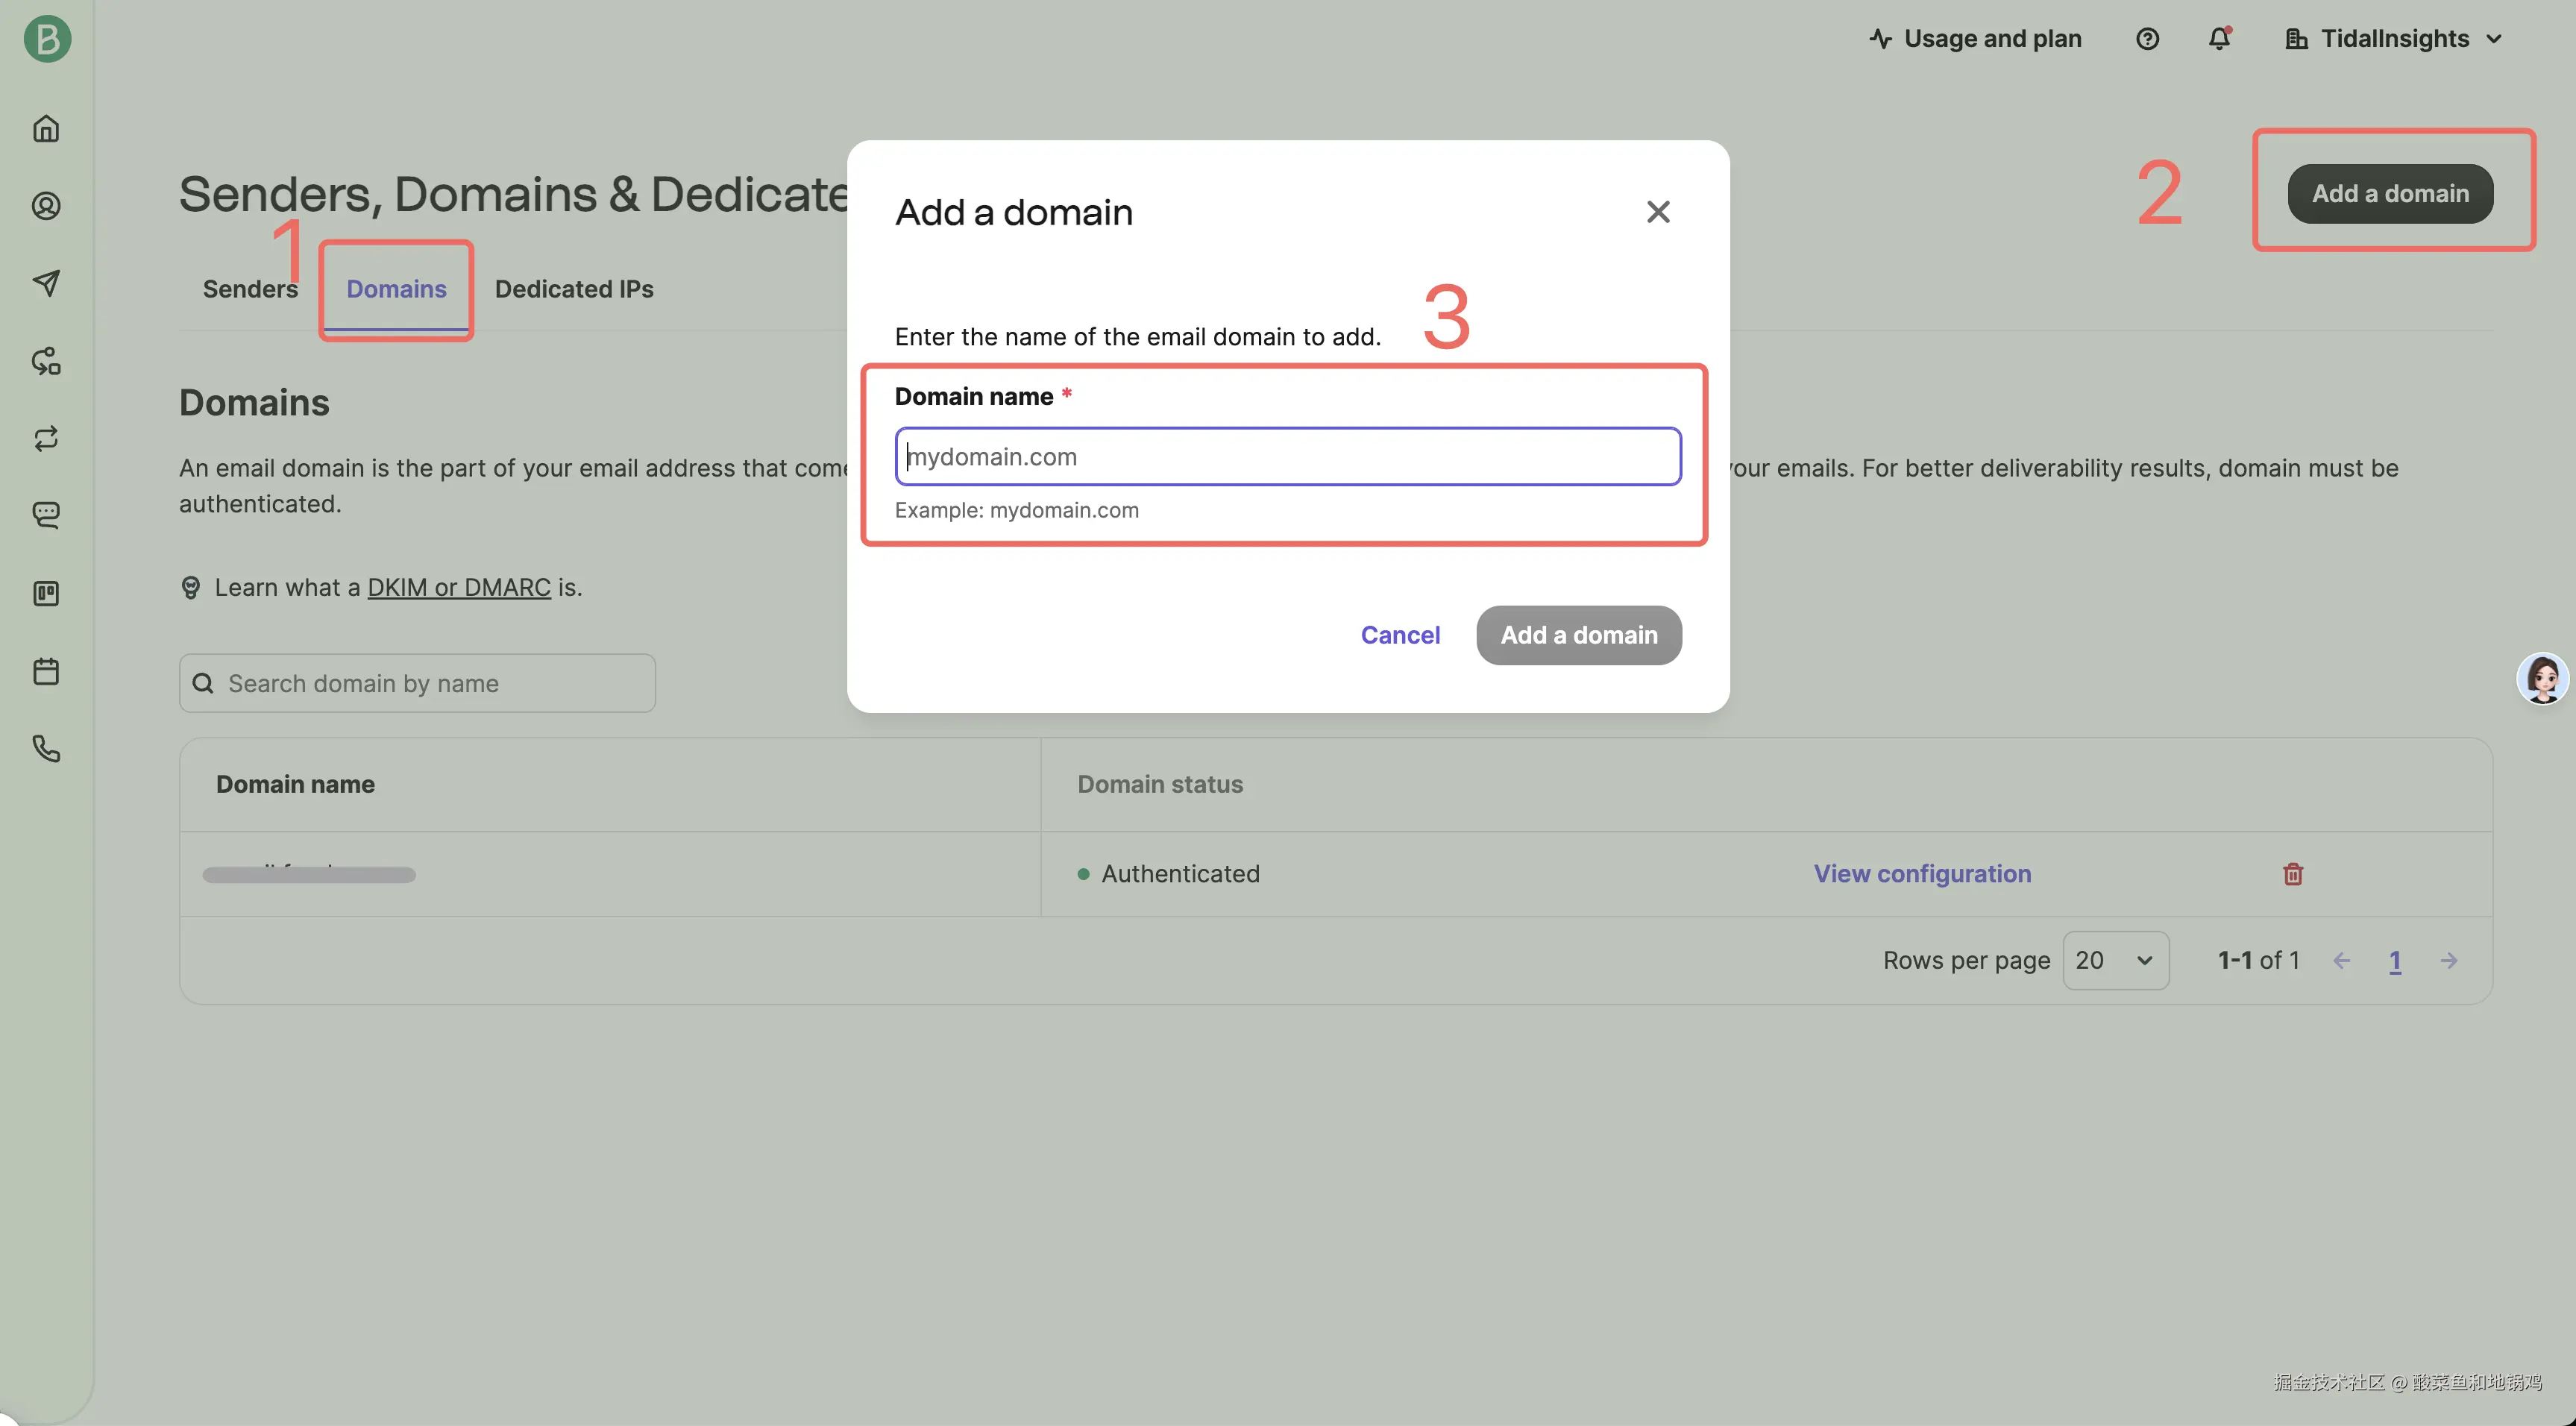Focus the Domain name input field
Screen dimensions: 2576x1426
(1288, 457)
